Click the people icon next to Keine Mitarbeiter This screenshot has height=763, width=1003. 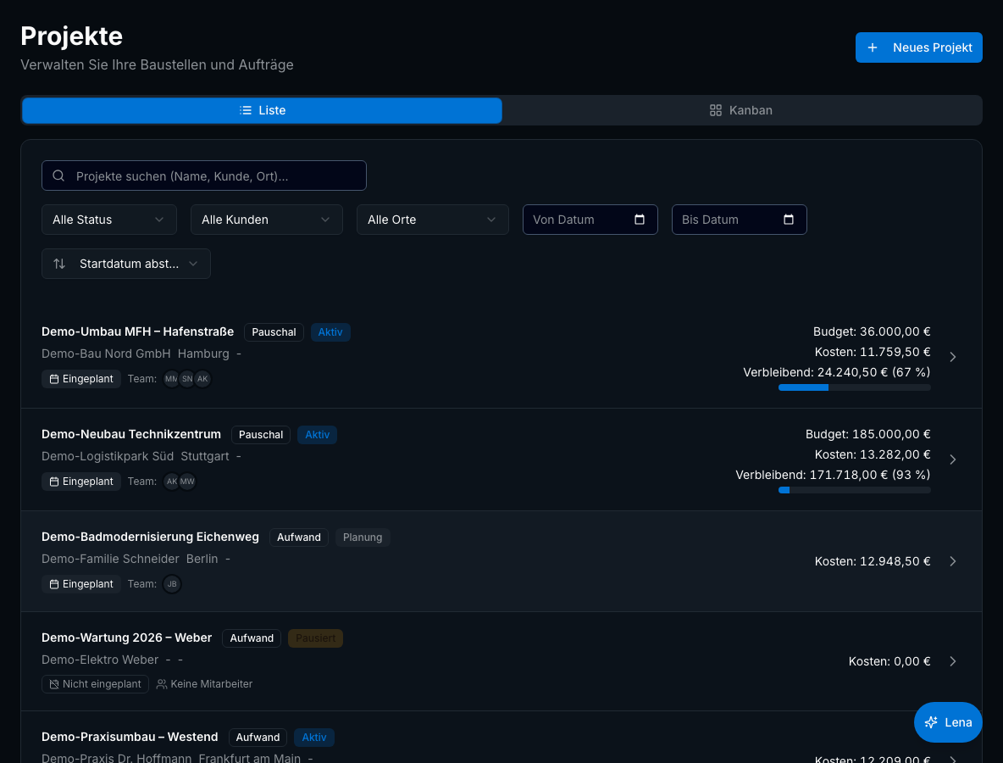162,684
